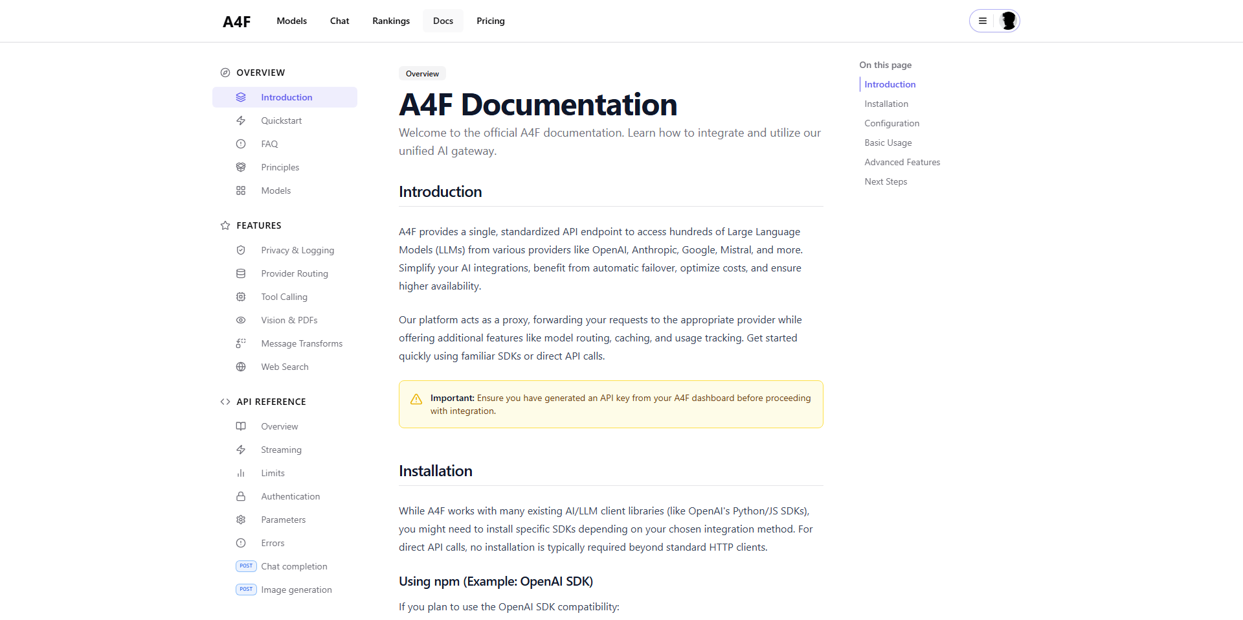Jump to Configuration in page outline

point(891,123)
